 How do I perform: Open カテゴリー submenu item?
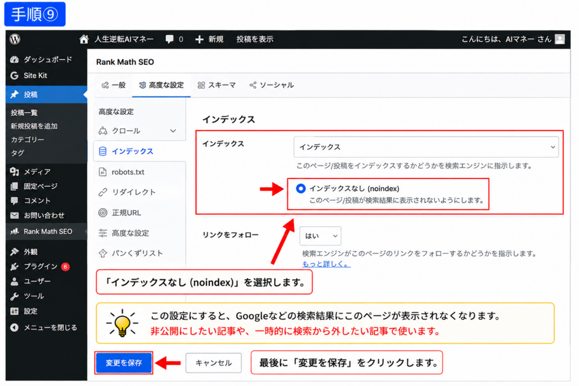click(27, 140)
